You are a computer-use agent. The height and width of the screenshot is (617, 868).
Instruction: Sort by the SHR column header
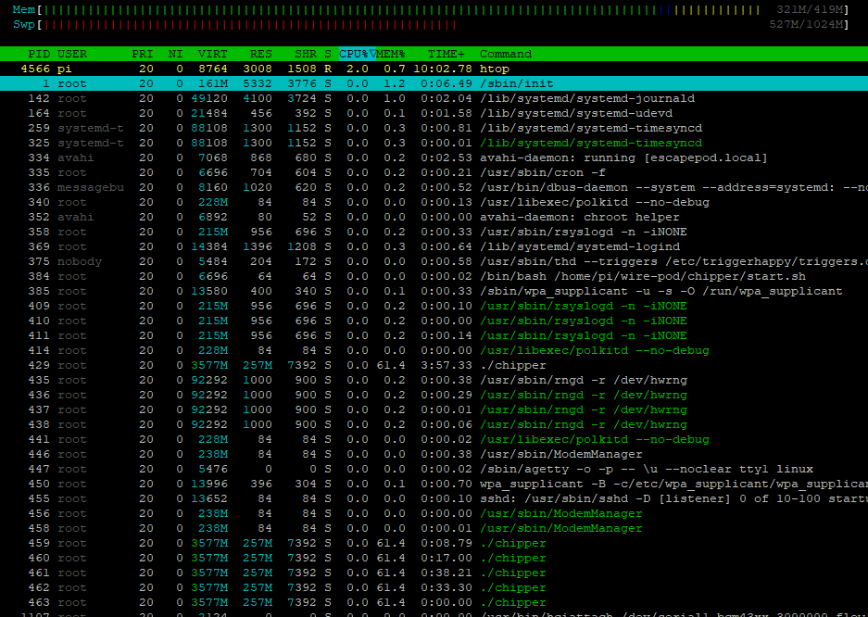[306, 53]
